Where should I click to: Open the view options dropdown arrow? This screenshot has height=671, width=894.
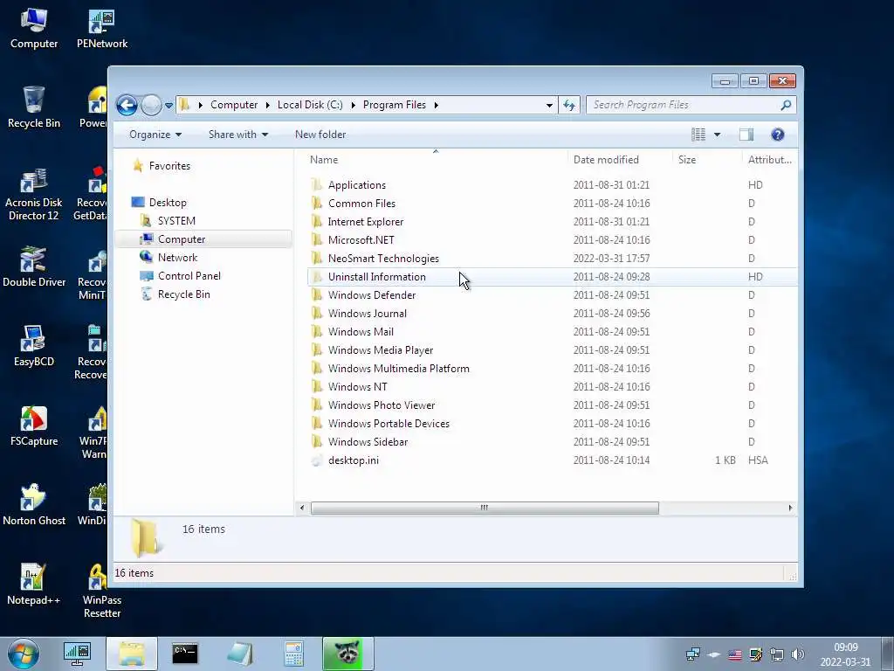point(718,135)
